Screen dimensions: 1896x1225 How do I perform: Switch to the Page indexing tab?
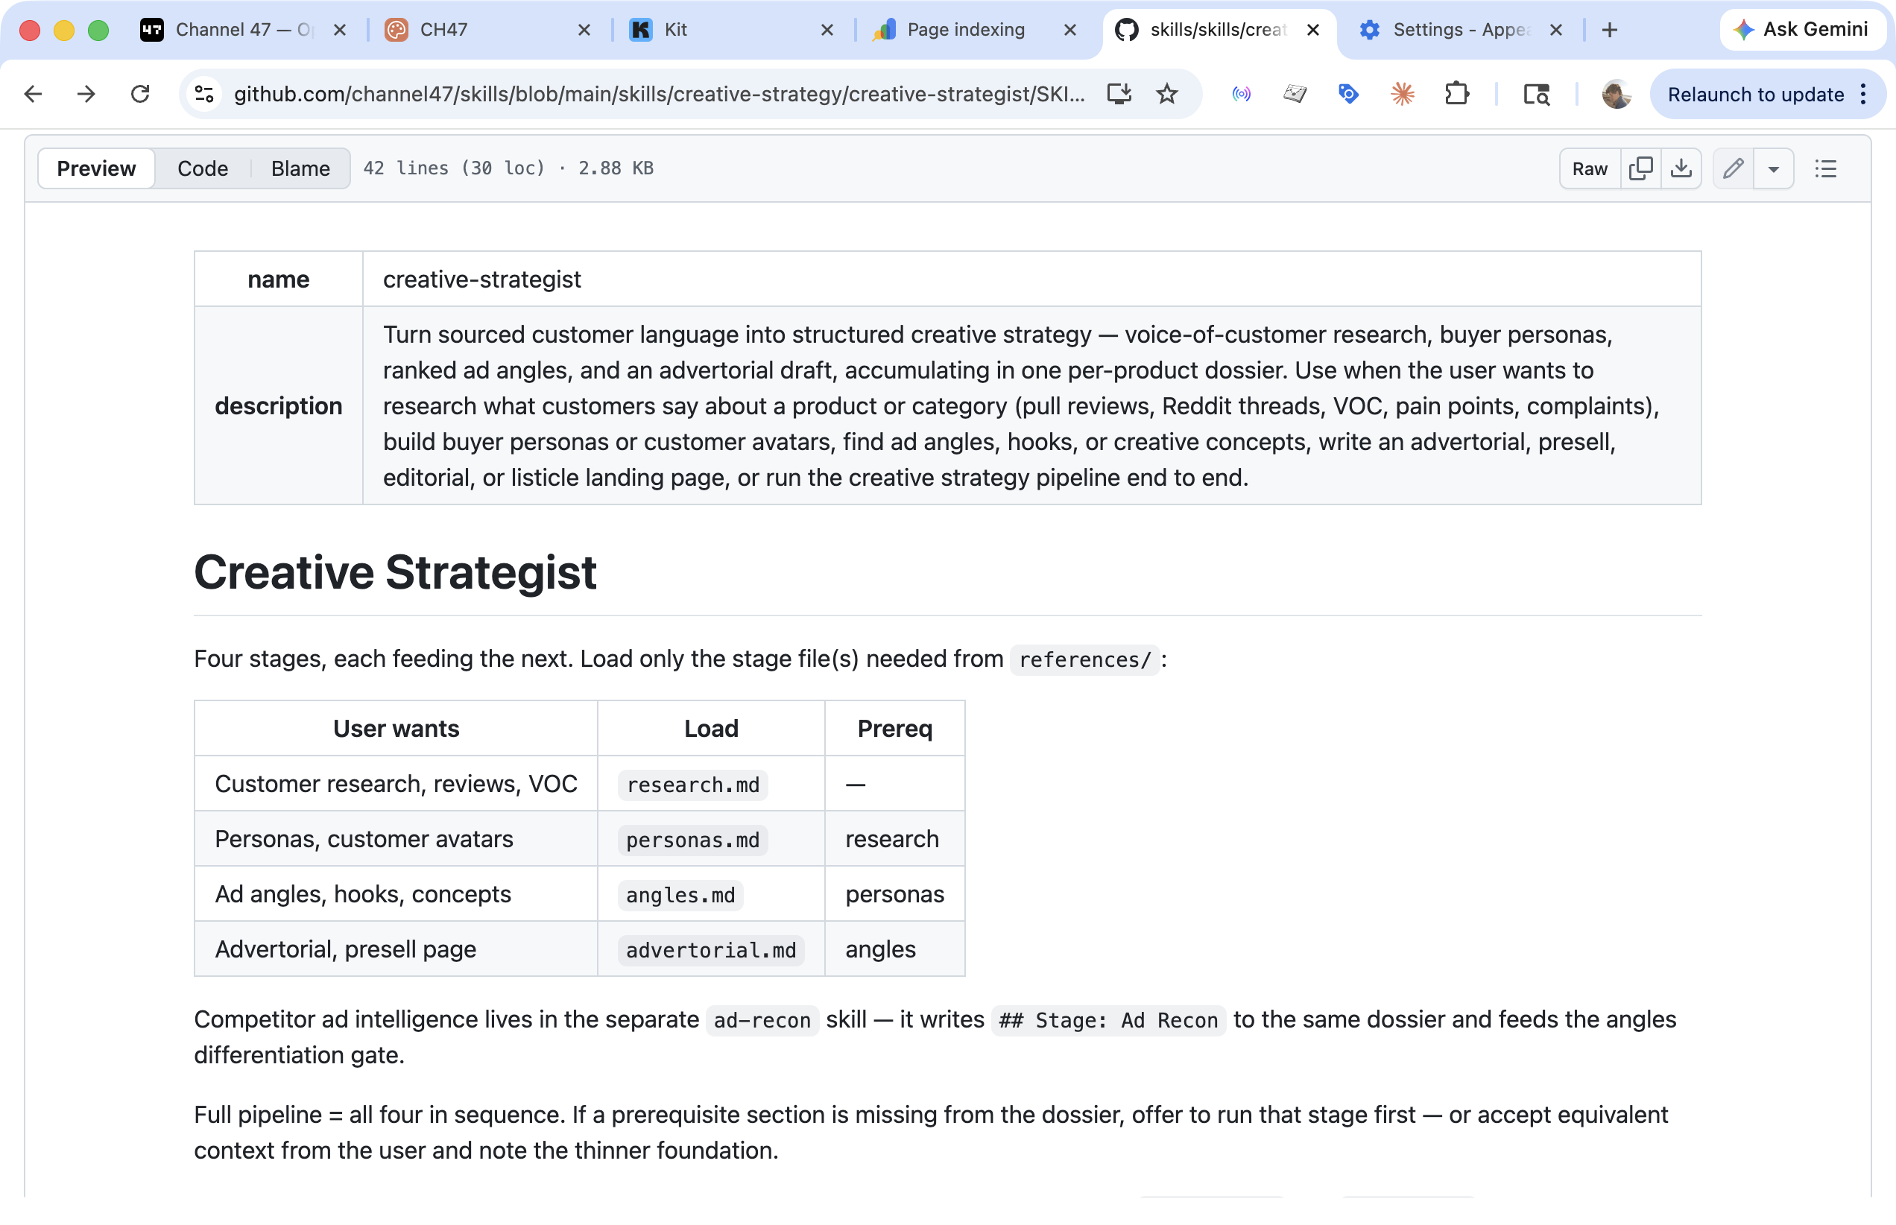(x=974, y=29)
